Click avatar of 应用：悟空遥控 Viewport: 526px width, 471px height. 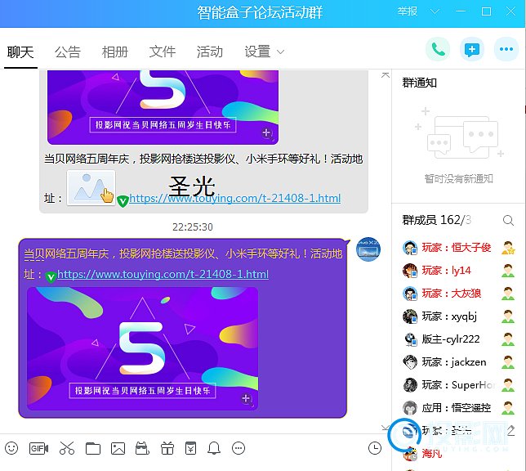pos(409,407)
